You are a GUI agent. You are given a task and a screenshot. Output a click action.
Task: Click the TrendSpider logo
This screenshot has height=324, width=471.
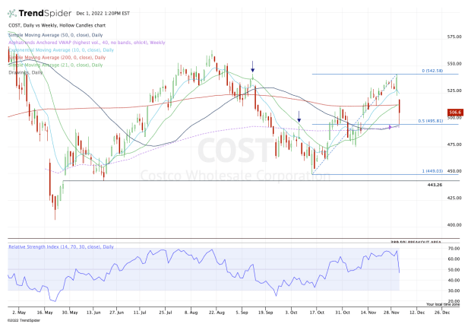tap(40, 13)
